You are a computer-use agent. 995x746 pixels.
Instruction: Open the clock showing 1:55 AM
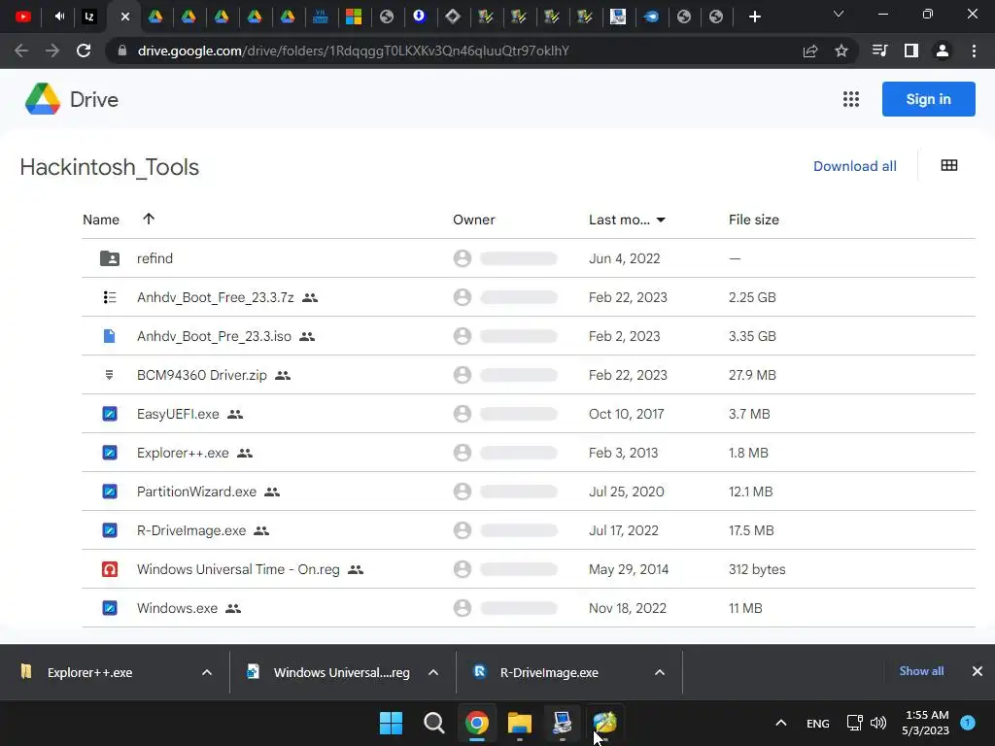(925, 723)
